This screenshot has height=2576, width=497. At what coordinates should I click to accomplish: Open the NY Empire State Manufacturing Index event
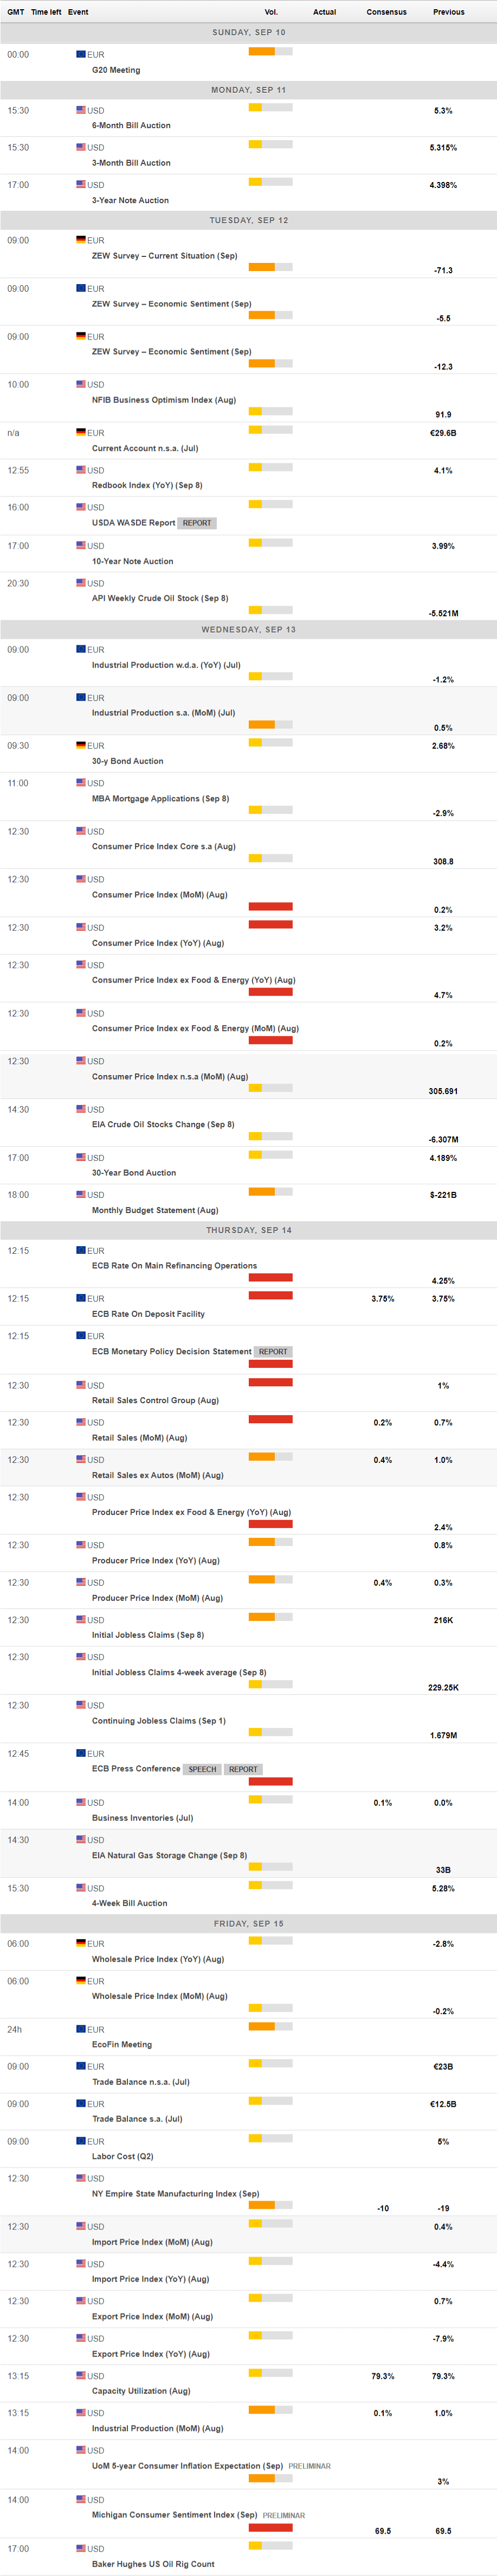click(x=175, y=2194)
